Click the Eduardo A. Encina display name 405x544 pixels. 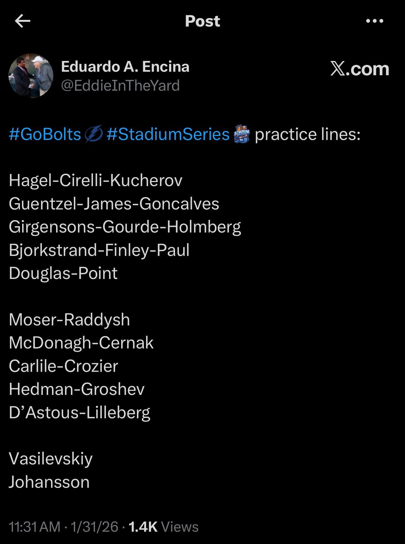tap(125, 67)
